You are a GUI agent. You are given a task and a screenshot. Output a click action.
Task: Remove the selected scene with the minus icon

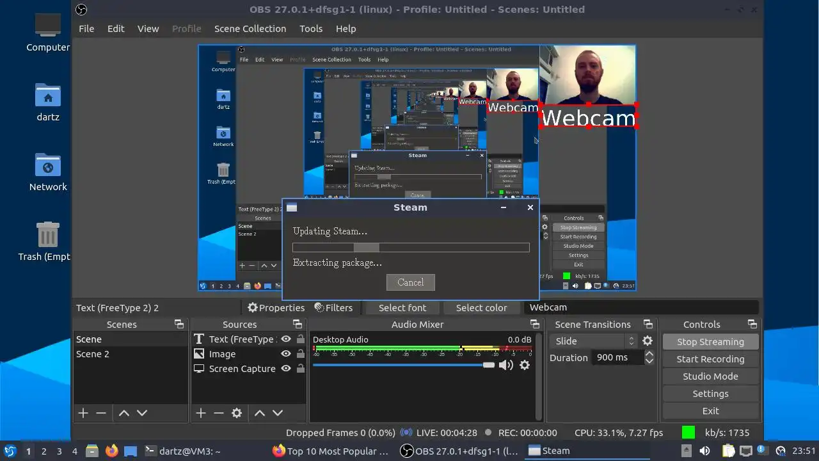click(101, 413)
